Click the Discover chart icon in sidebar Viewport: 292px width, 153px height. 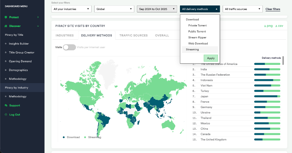6,26
